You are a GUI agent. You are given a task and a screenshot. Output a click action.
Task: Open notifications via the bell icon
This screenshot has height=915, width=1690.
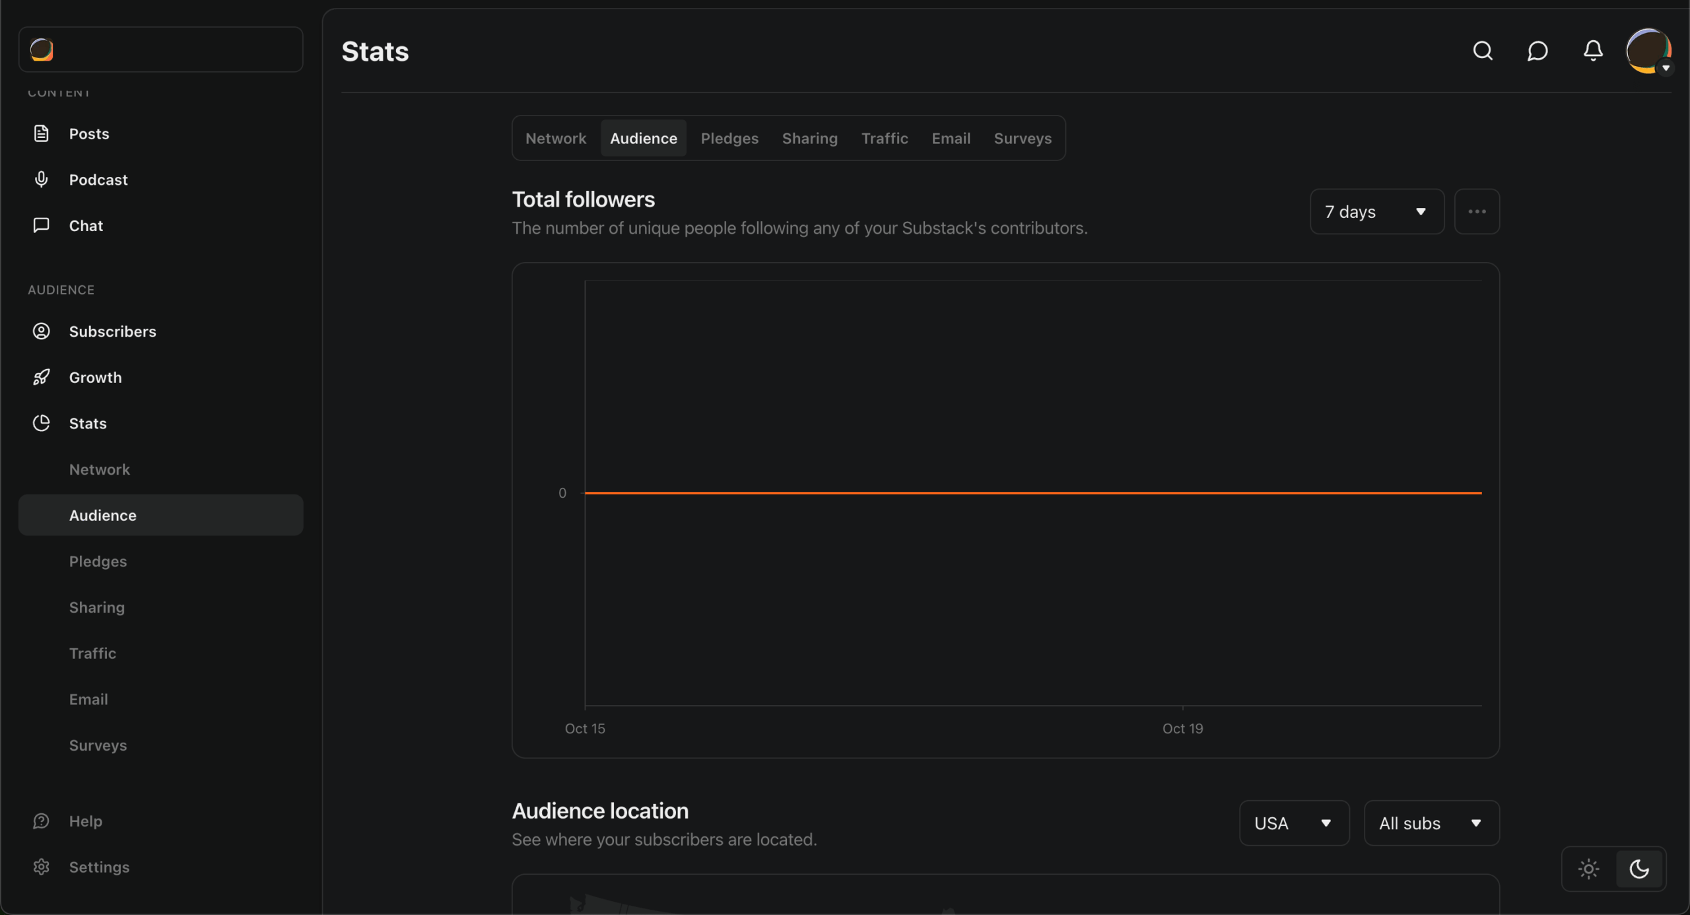point(1592,51)
